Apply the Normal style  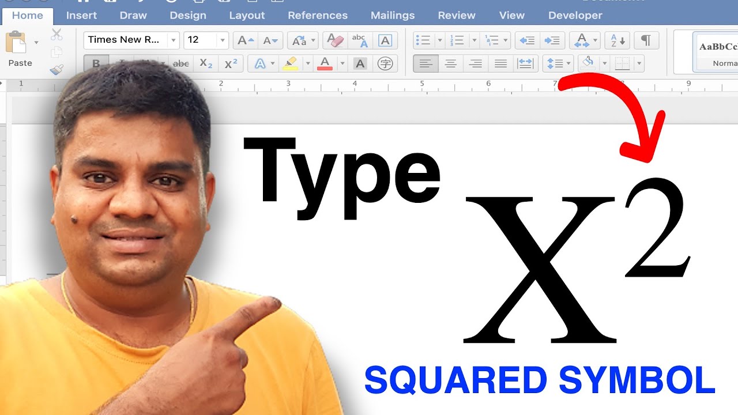click(717, 53)
